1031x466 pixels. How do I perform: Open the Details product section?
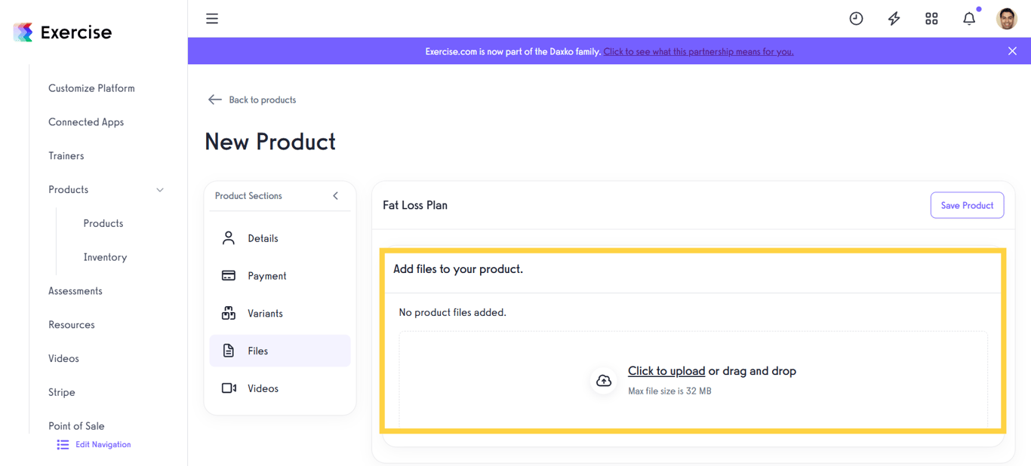tap(263, 238)
